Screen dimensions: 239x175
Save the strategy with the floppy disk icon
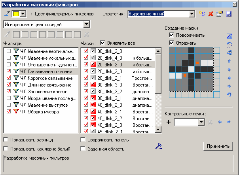point(229,14)
